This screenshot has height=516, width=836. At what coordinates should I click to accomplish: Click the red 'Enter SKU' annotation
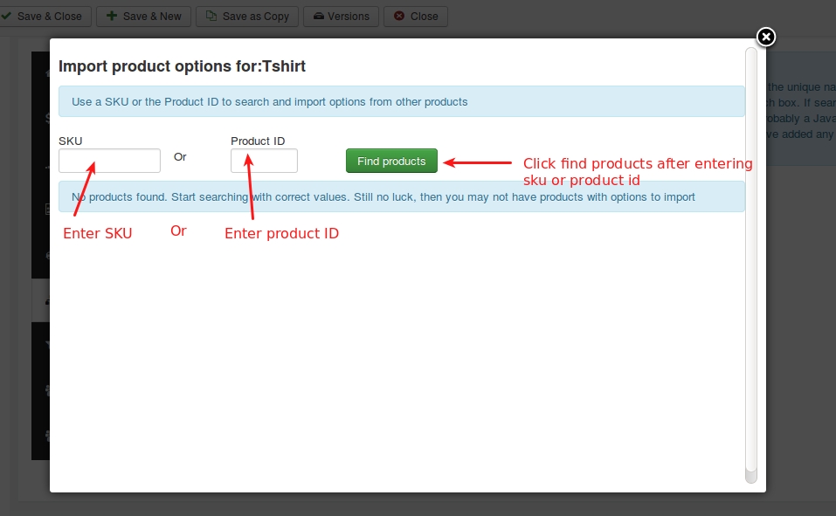[x=98, y=234]
